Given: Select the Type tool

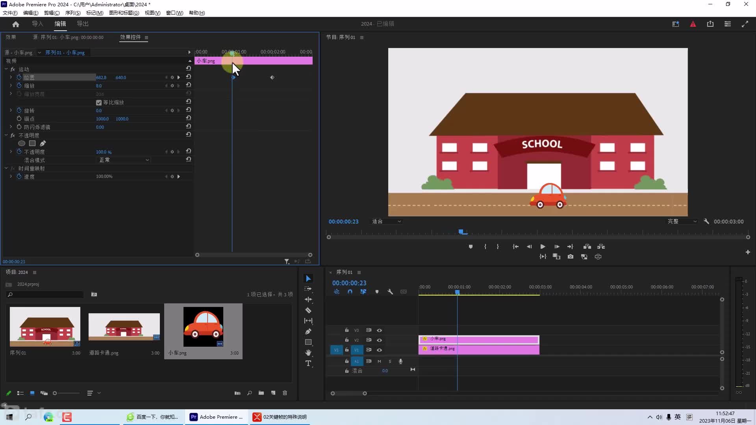Looking at the screenshot, I should coord(308,363).
